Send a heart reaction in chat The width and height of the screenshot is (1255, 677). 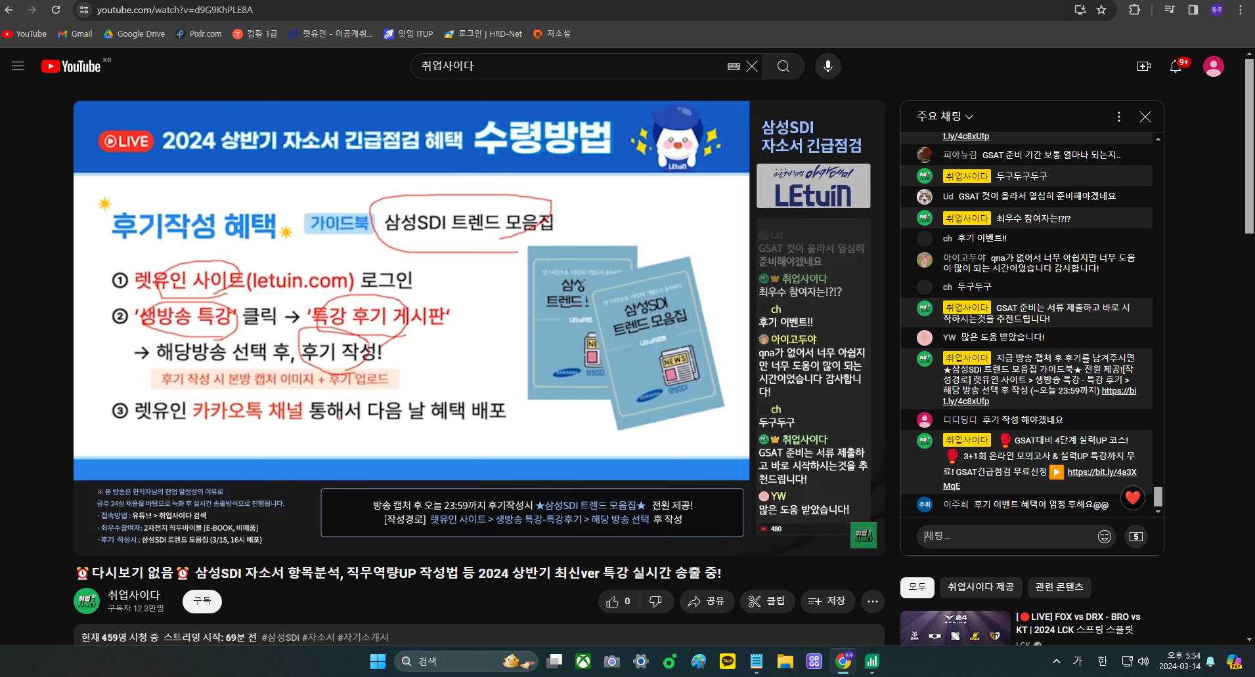click(1133, 498)
